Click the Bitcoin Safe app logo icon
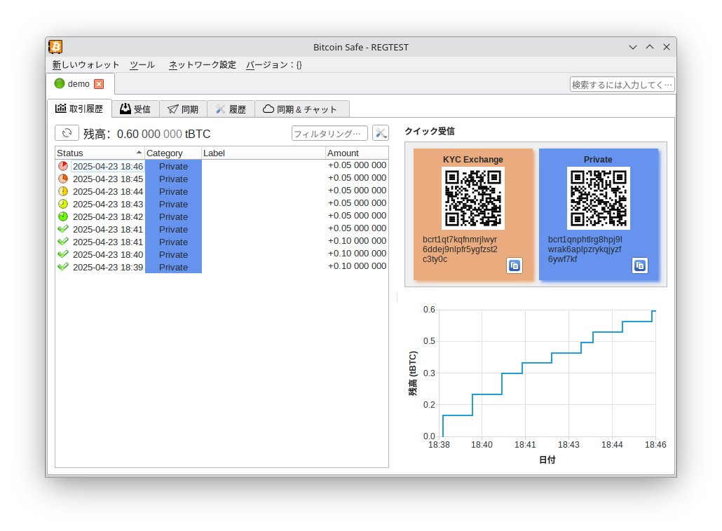 click(55, 47)
